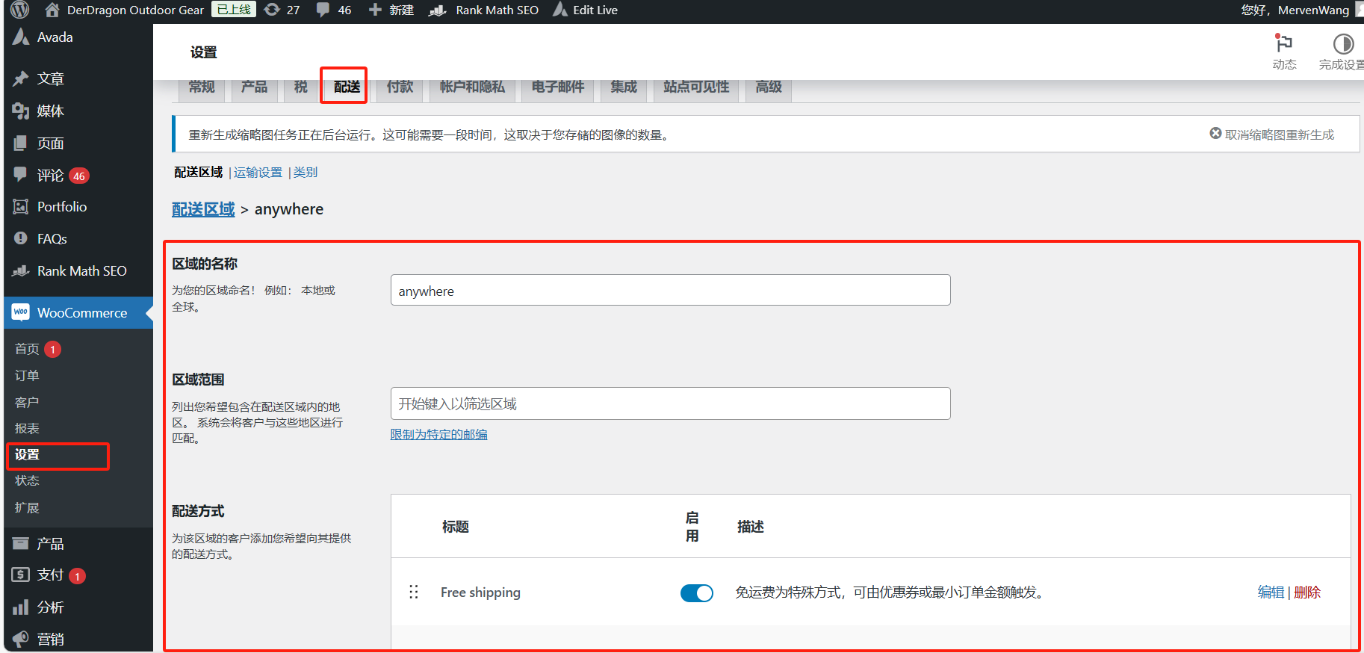
Task: Delete the Free shipping method via 删除
Action: coord(1307,592)
